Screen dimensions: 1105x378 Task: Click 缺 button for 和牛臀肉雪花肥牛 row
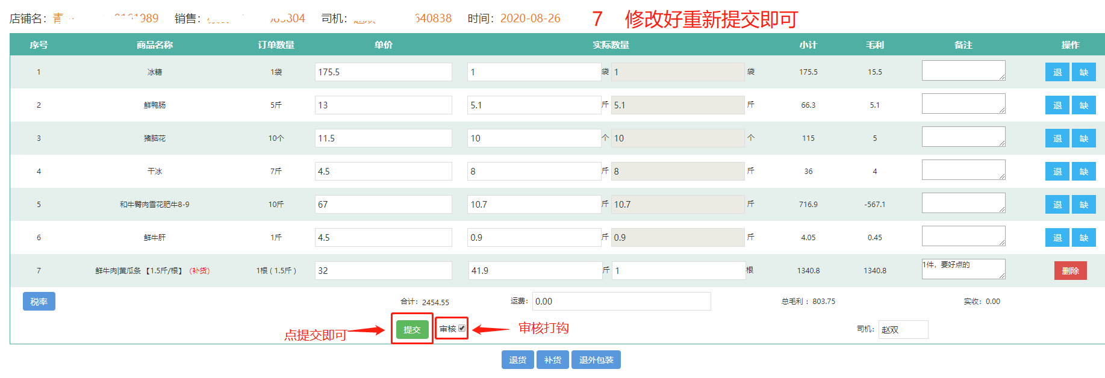[1083, 205]
